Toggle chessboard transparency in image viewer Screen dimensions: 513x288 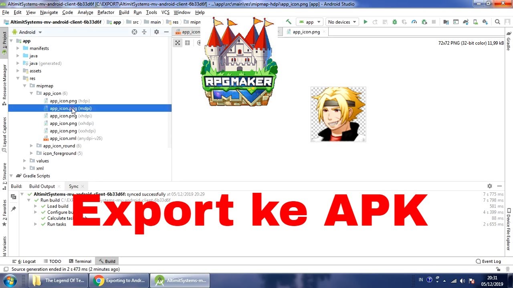[x=178, y=43]
